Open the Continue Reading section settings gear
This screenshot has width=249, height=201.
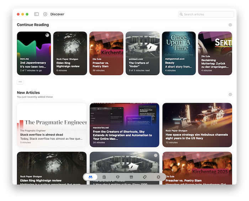(x=230, y=25)
